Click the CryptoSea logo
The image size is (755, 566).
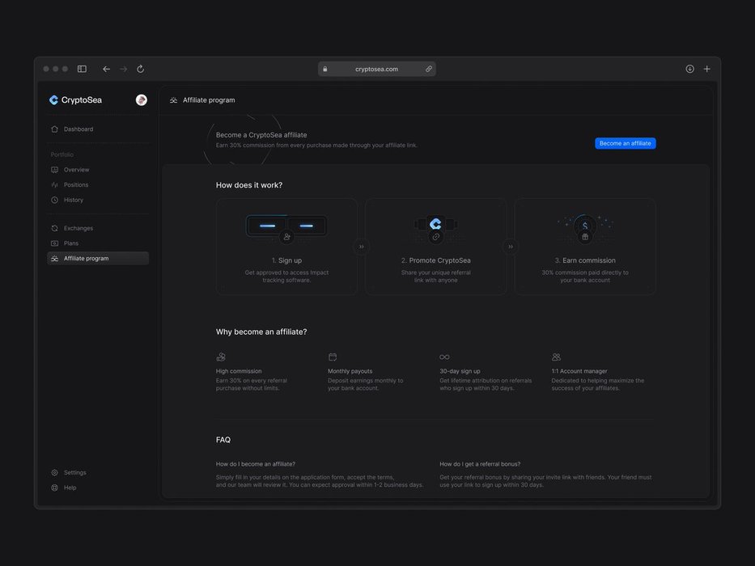75,100
